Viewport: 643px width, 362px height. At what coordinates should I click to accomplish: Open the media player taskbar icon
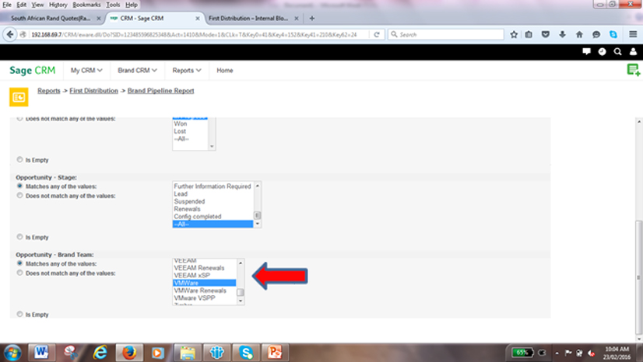(x=158, y=352)
